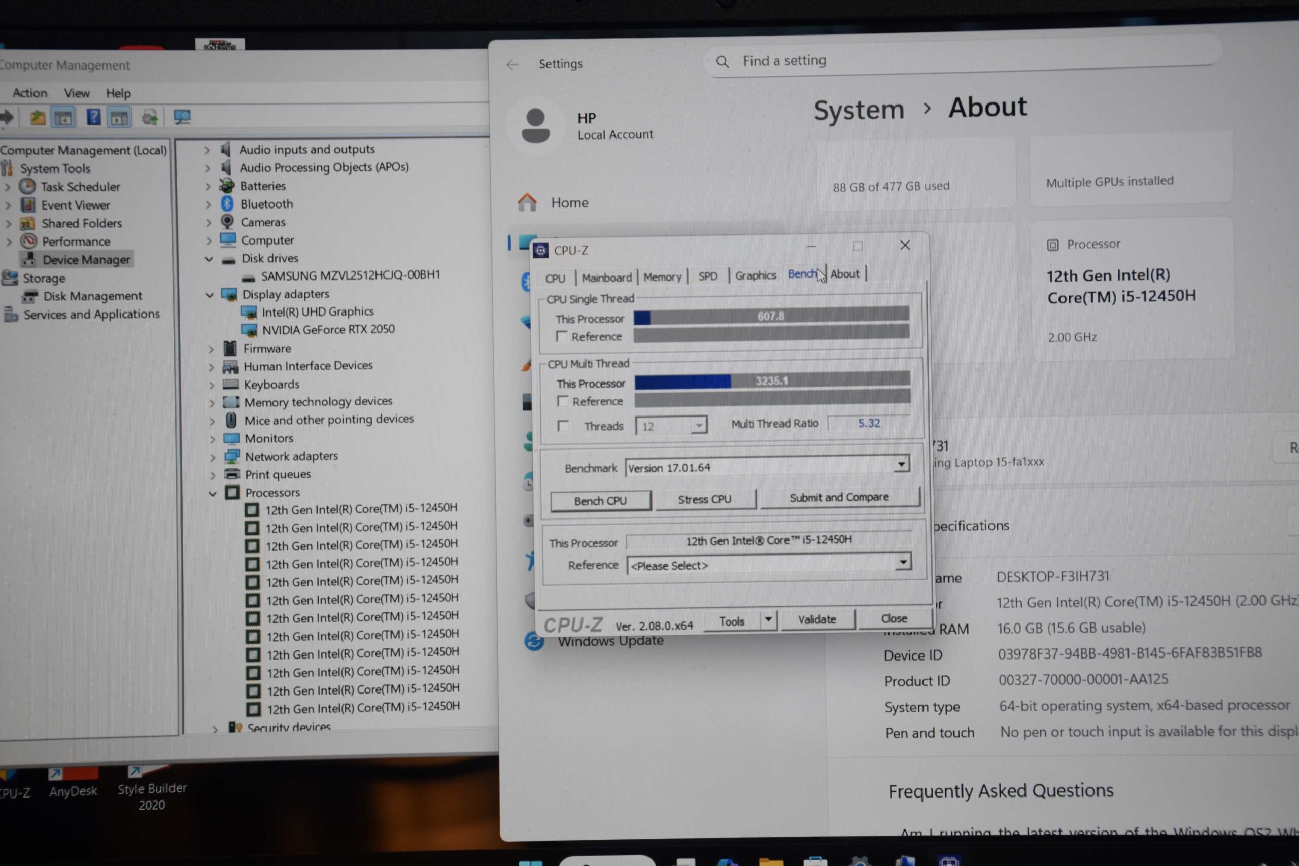Open Event Viewer in the left tree
1299x866 pixels.
(76, 205)
